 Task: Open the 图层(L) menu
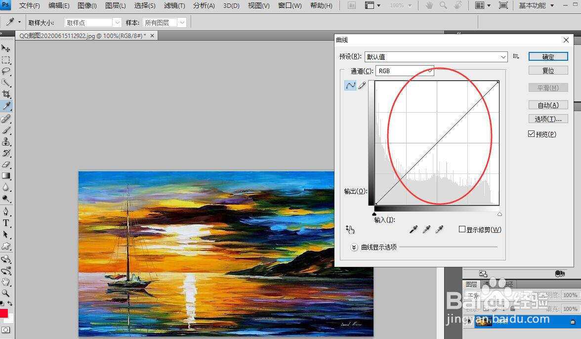point(115,5)
